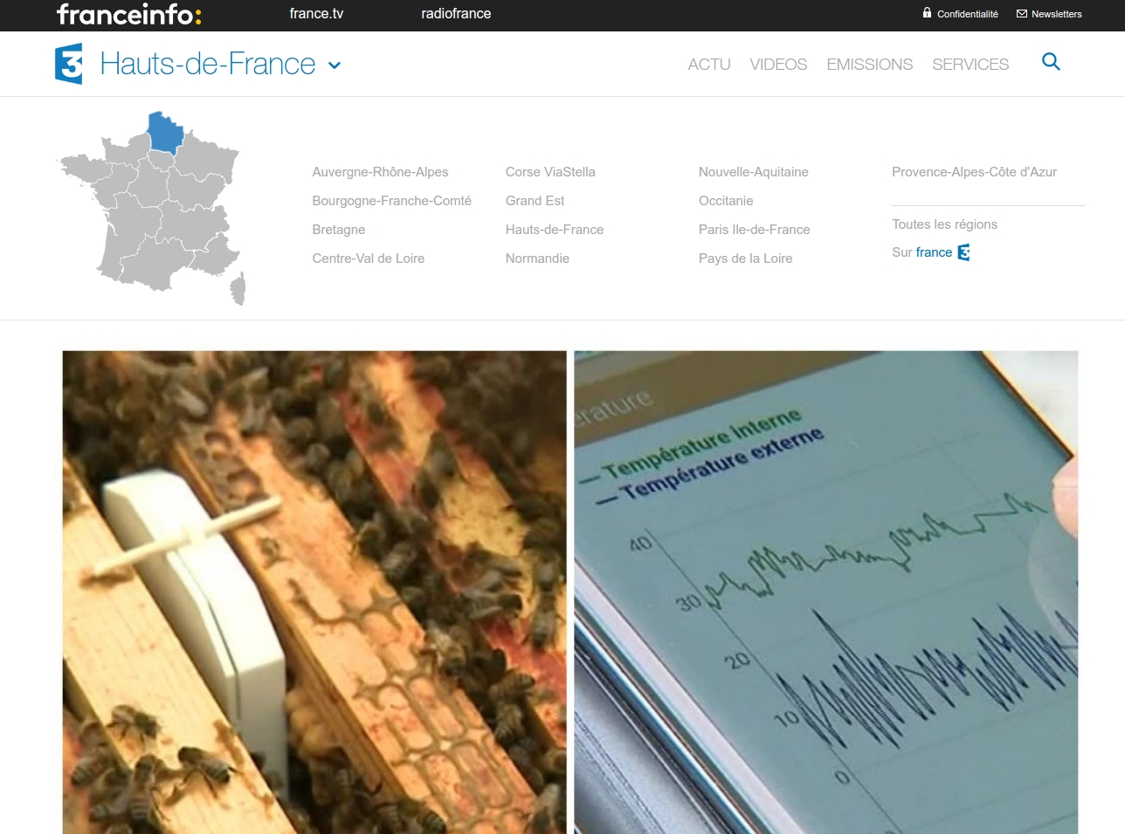Go to radiofrance in top bar
Screen dimensions: 1125x834
pos(456,14)
